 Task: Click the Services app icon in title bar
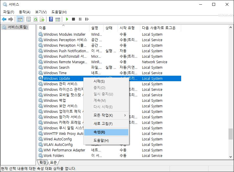click(5, 4)
